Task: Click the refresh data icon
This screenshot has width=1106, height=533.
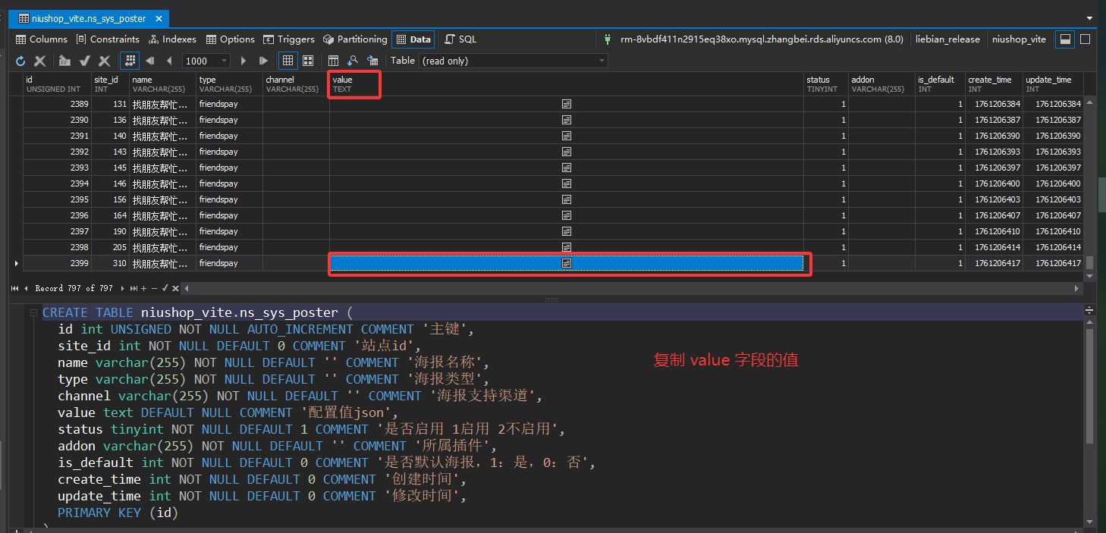Action: 20,61
